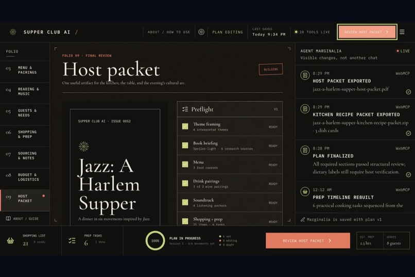
Task: Toggle the Soundtrack checkbox
Action: point(185,202)
